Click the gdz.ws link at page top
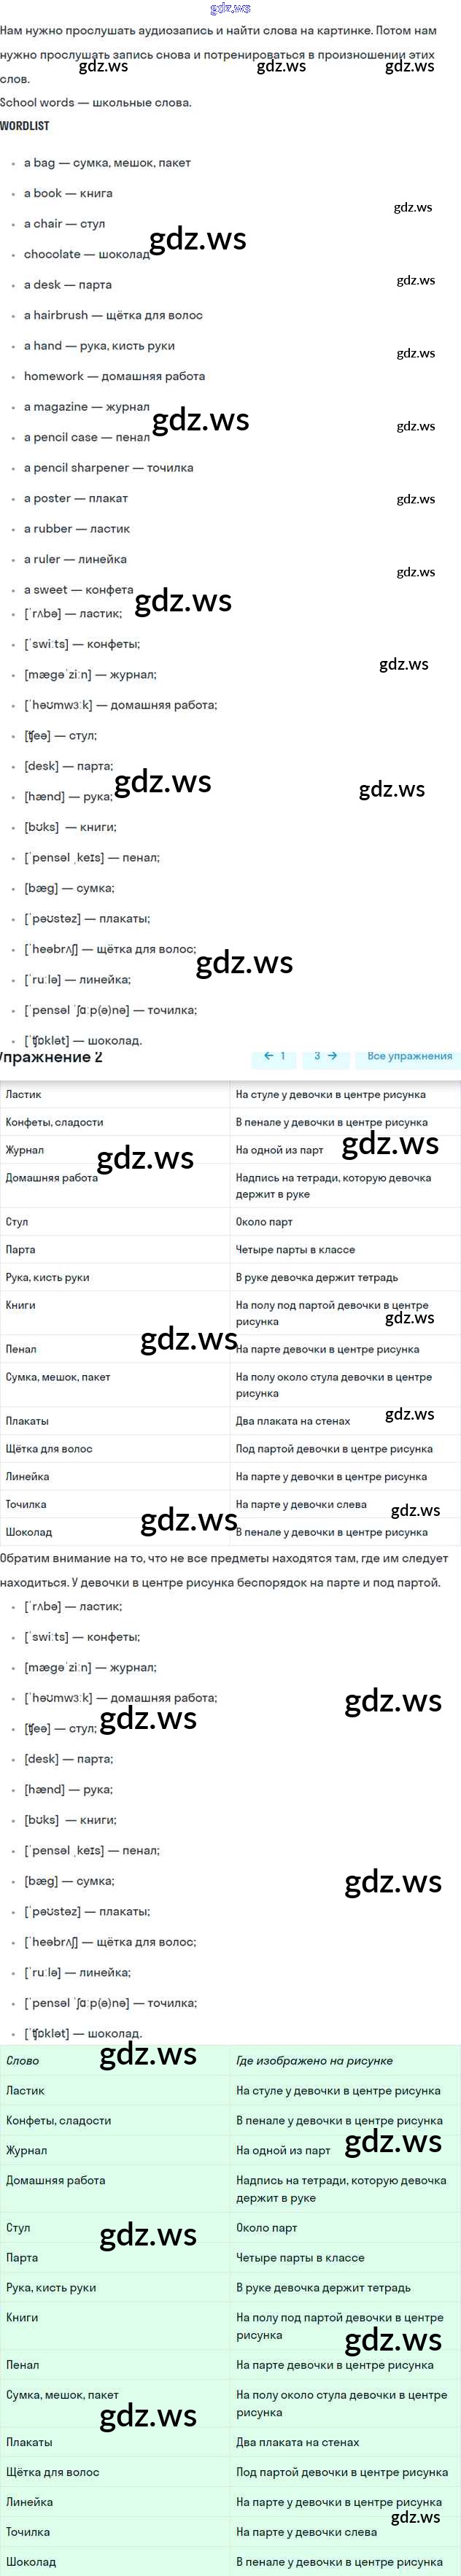This screenshot has width=461, height=2576. click(230, 9)
